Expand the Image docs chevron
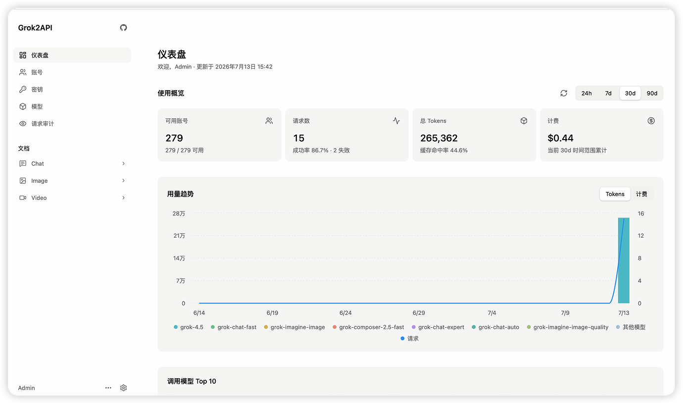The width and height of the screenshot is (683, 403). point(124,181)
